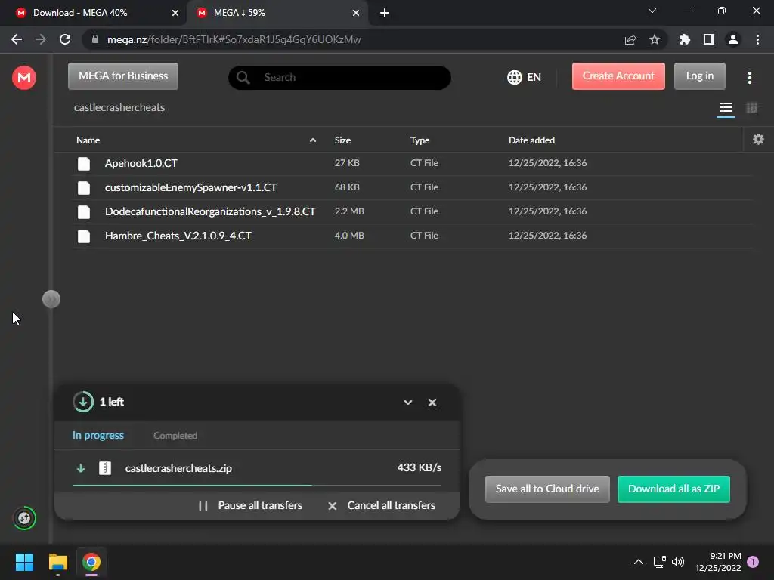Click the download progress circle icon
This screenshot has height=580, width=774.
(83, 402)
